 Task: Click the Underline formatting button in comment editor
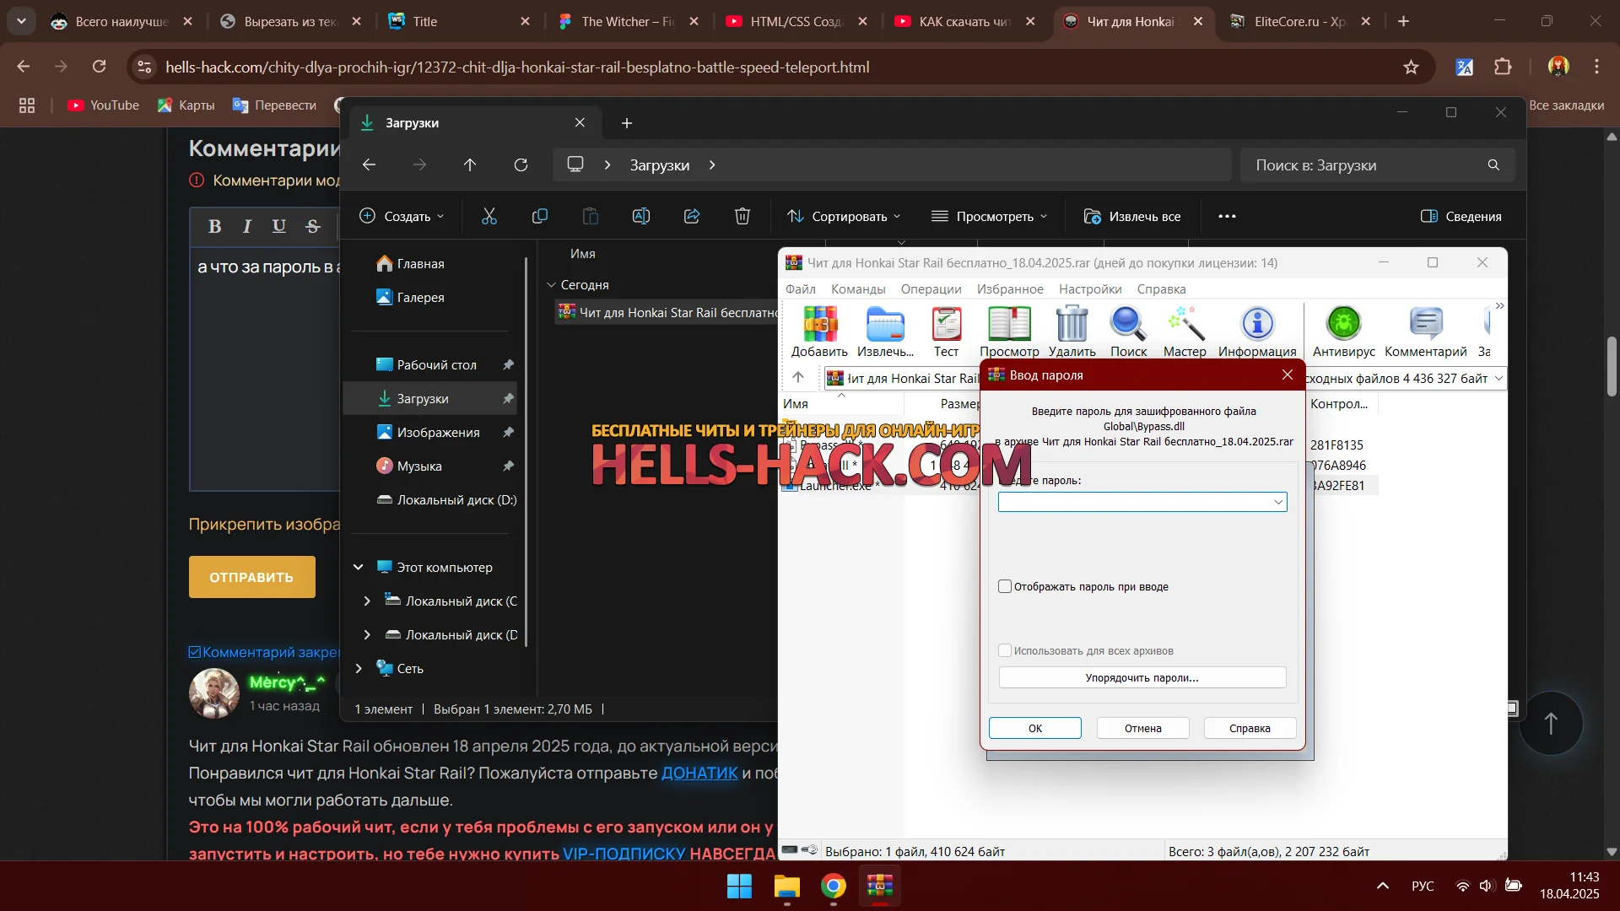click(x=279, y=226)
